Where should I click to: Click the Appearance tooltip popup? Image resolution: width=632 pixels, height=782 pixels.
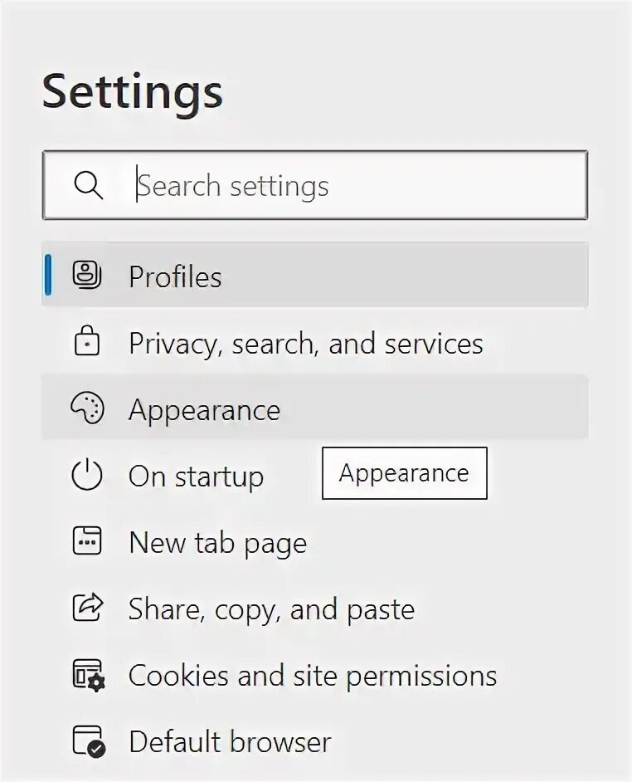coord(404,473)
